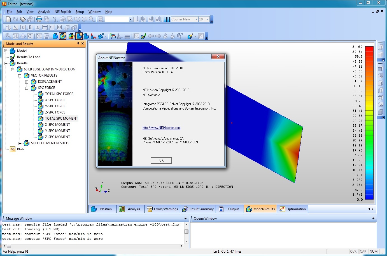This screenshot has height=256, width=387.
Task: Click the plain blue model display icon
Action: (55, 36)
